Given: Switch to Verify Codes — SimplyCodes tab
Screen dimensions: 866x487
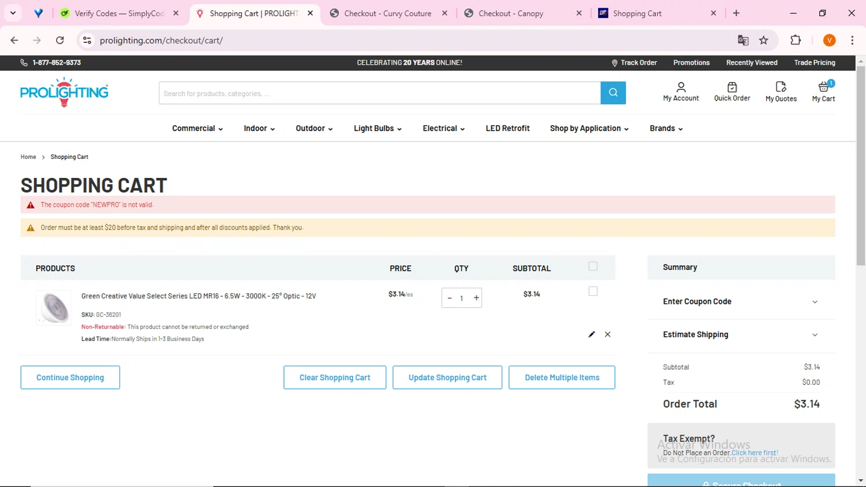Looking at the screenshot, I should (x=120, y=13).
